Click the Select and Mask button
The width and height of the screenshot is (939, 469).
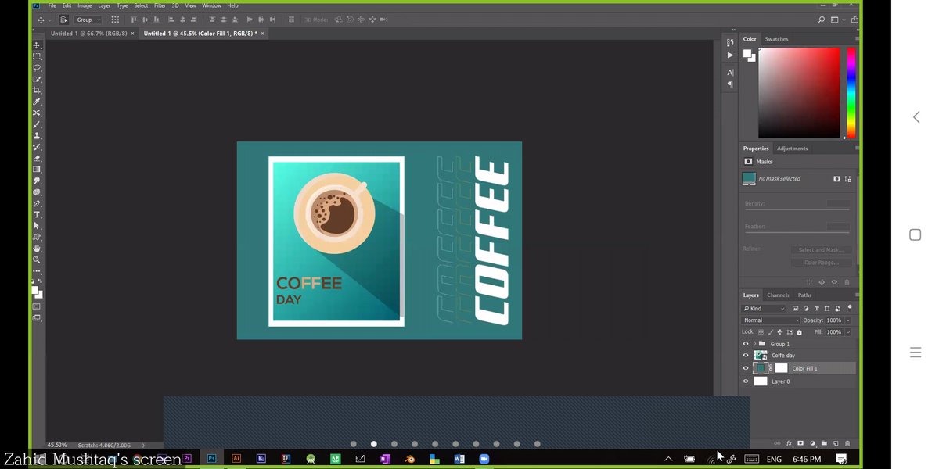coord(821,249)
